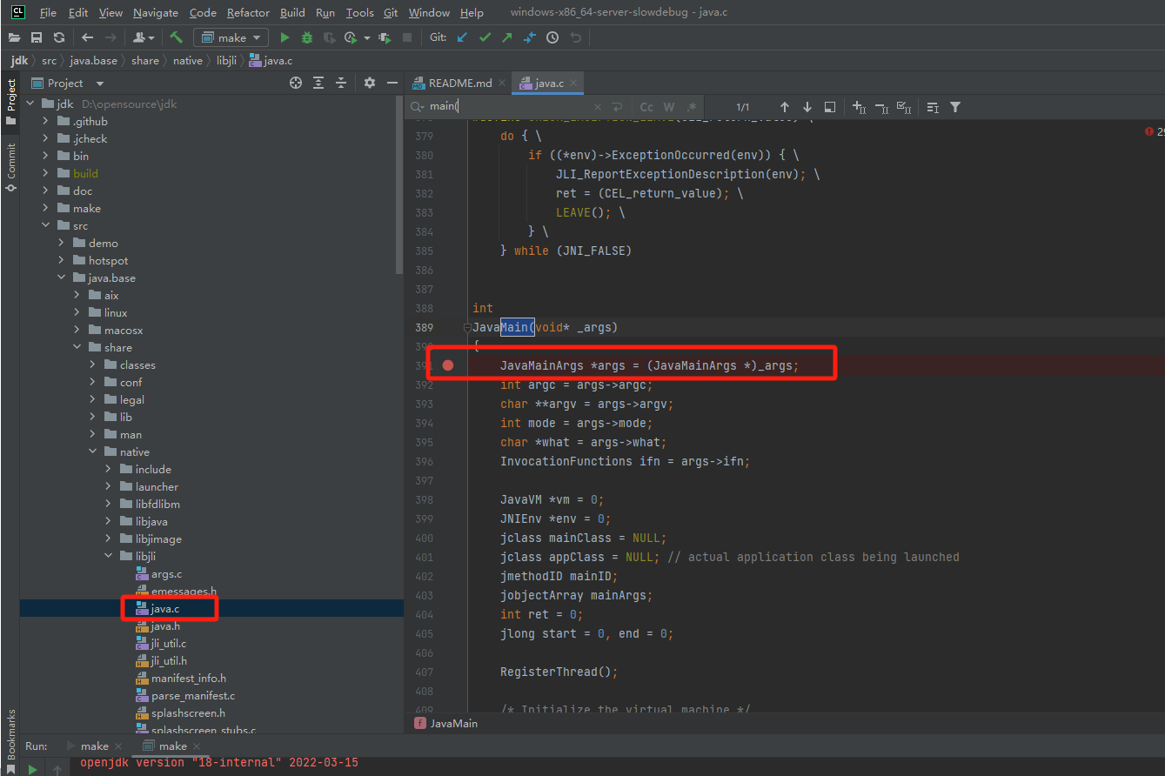
Task: Expand the hotspot folder
Action: click(61, 260)
